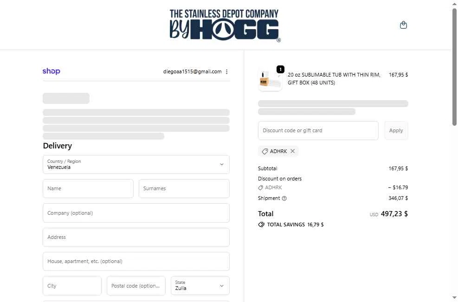The height and width of the screenshot is (302, 458).
Task: Open the Country / Region dropdown
Action: (136, 164)
